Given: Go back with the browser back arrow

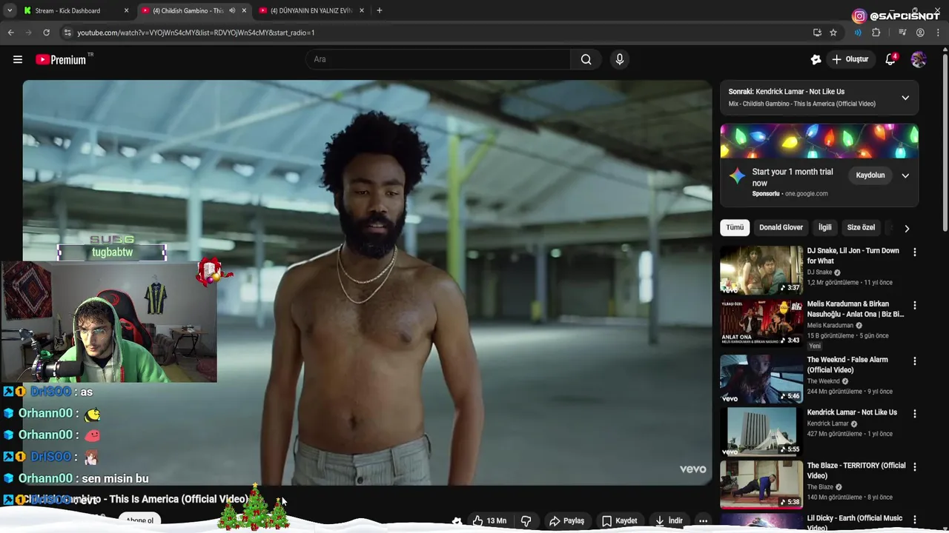Looking at the screenshot, I should point(10,33).
